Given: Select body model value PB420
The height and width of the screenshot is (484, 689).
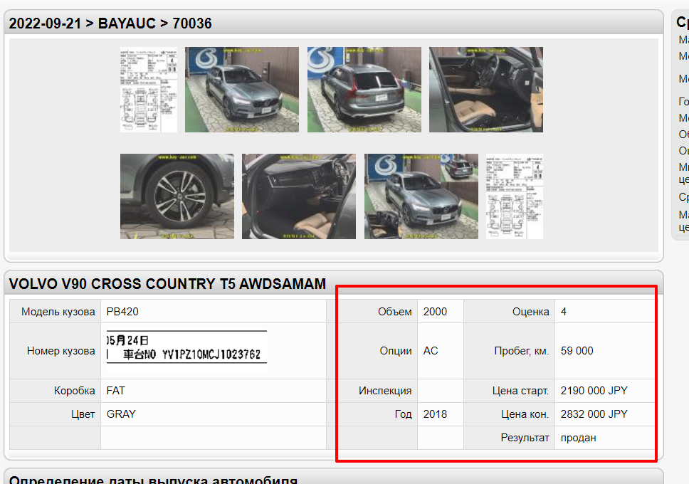Looking at the screenshot, I should click(x=122, y=312).
